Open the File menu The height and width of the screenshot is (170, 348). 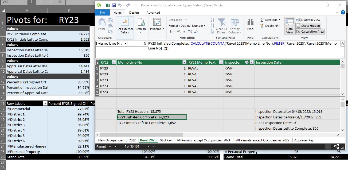[102, 13]
